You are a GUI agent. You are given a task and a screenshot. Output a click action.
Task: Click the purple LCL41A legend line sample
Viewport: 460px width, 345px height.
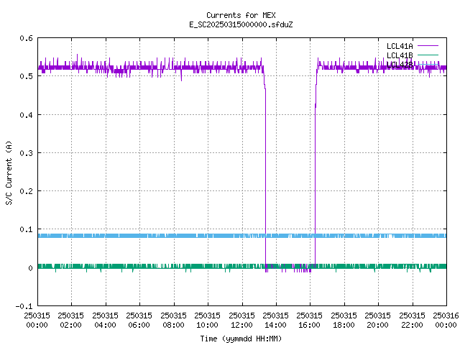coord(428,46)
